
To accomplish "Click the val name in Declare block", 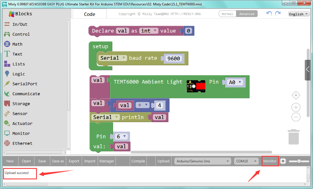I will coord(122,31).
